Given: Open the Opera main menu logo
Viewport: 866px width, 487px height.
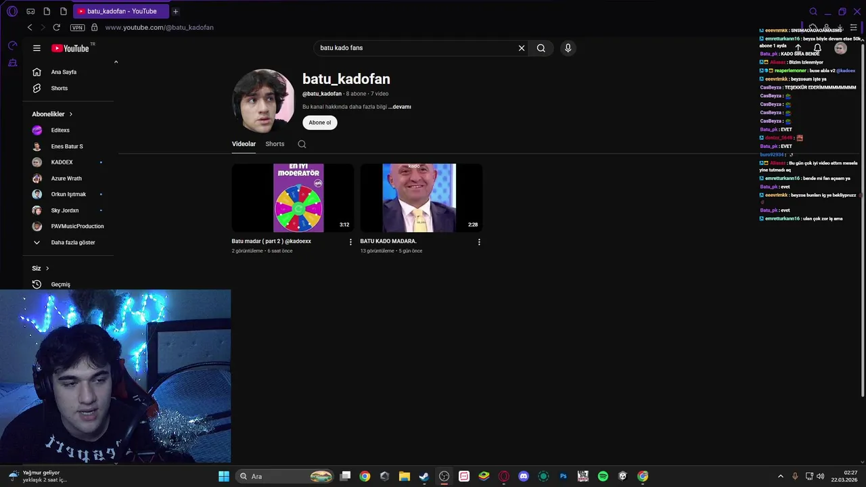Looking at the screenshot, I should click(12, 11).
